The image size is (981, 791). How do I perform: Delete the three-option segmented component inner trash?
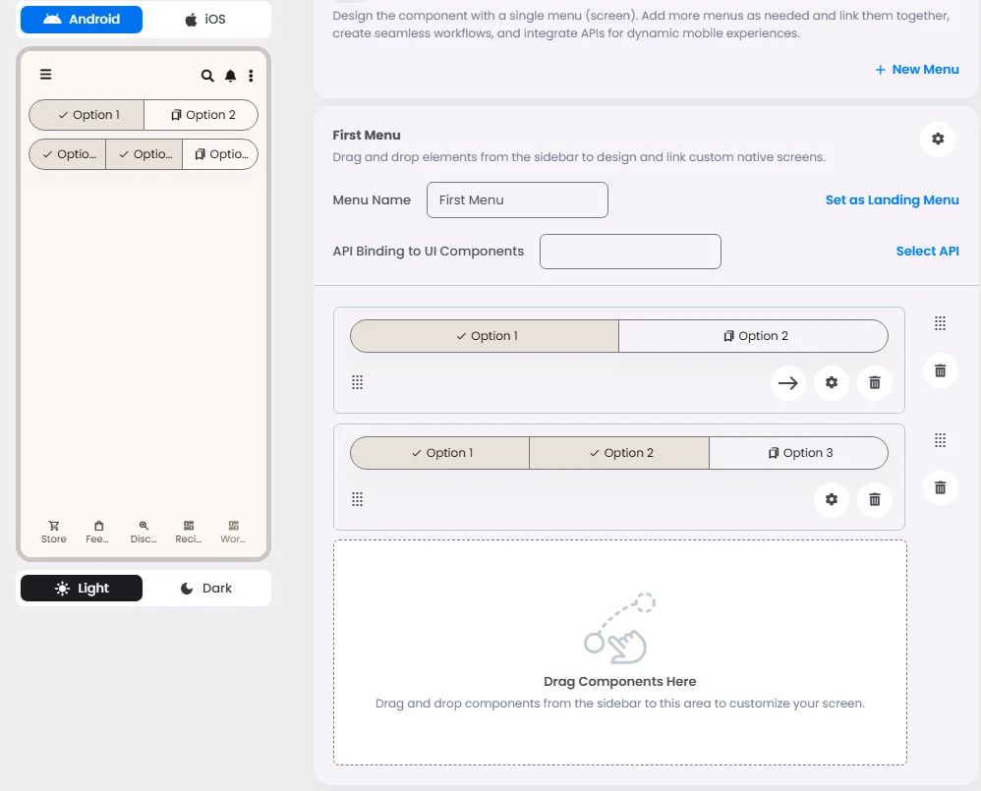[875, 499]
